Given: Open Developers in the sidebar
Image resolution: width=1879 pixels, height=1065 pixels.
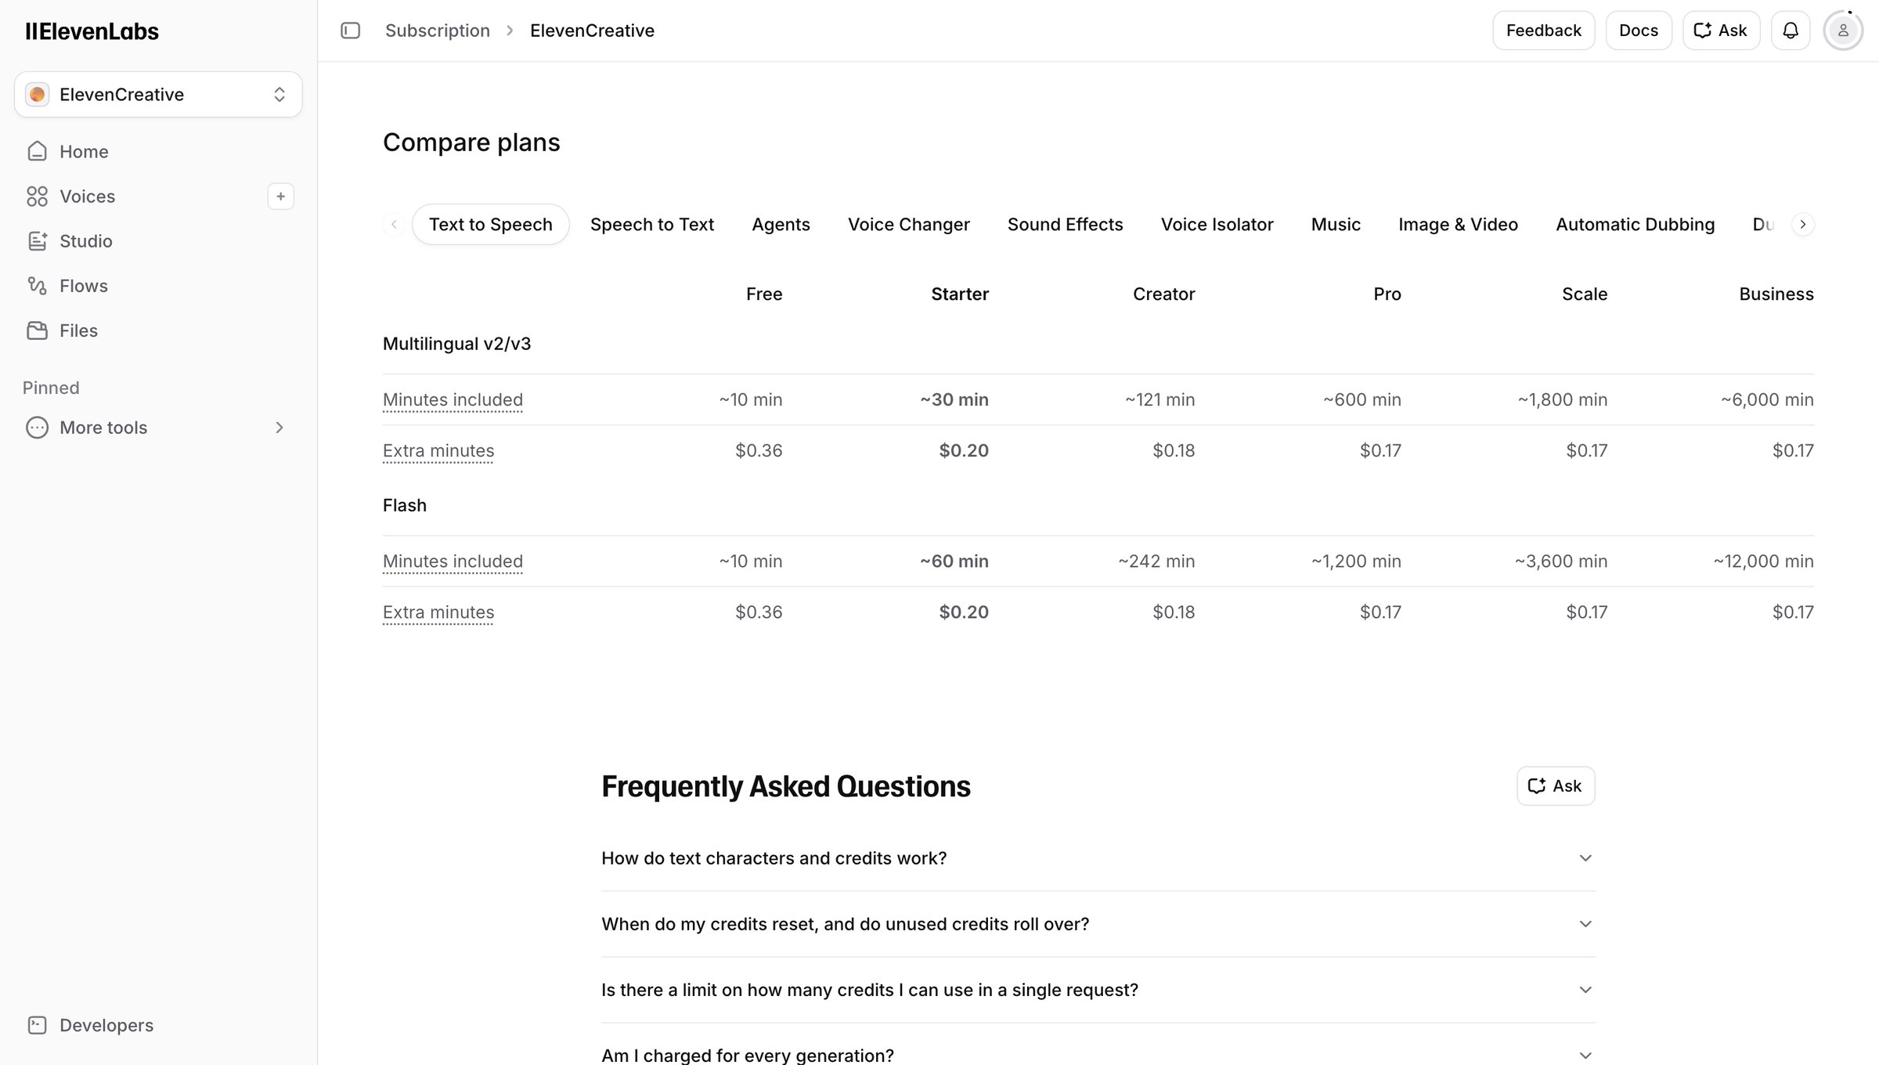Looking at the screenshot, I should pos(158,1025).
